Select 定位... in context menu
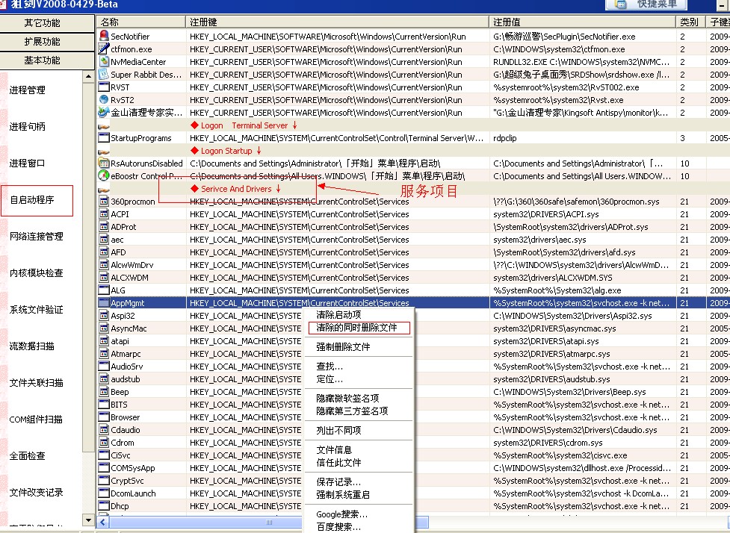Image resolution: width=730 pixels, height=533 pixels. 330,378
